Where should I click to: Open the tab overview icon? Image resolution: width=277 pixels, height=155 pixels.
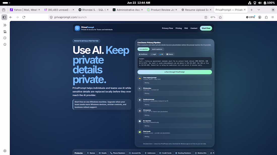(x=4, y=10)
